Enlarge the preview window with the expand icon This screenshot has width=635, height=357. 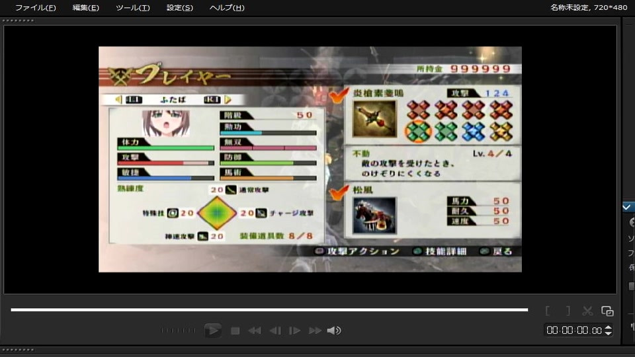607,311
